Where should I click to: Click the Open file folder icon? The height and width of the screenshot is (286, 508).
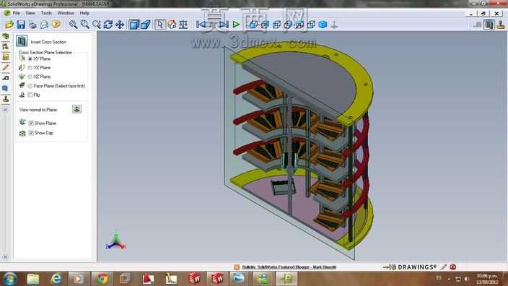[x=9, y=25]
